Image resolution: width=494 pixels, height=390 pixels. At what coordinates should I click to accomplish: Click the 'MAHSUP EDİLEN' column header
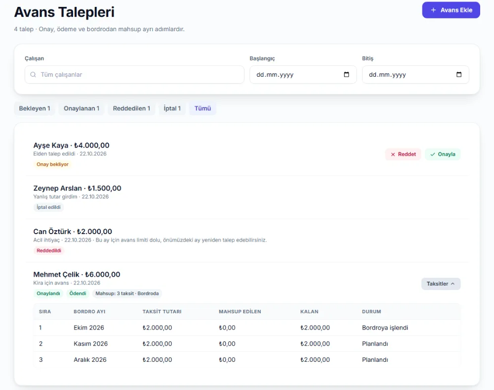240,311
